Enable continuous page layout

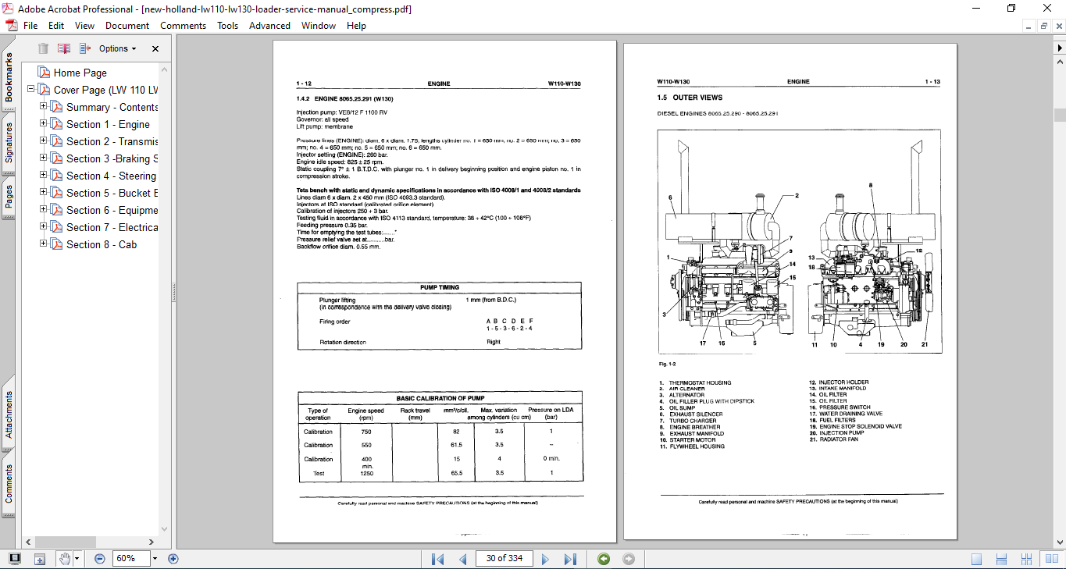pyautogui.click(x=1003, y=559)
